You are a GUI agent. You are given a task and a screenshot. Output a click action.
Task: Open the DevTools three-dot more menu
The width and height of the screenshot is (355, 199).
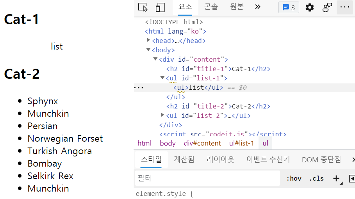pos(344,7)
